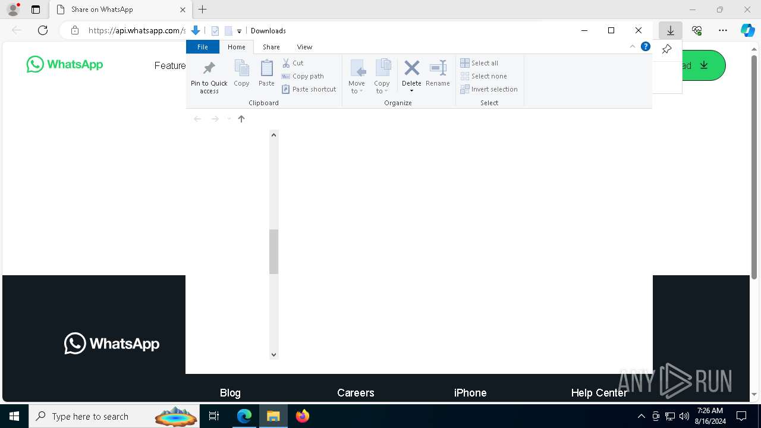Viewport: 761px width, 428px height.
Task: Click Edge browser Back button
Action: (17, 30)
